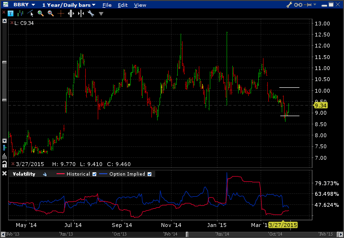The height and width of the screenshot is (238, 344).
Task: Uncheck the Historical volatility checkbox
Action: click(x=94, y=174)
